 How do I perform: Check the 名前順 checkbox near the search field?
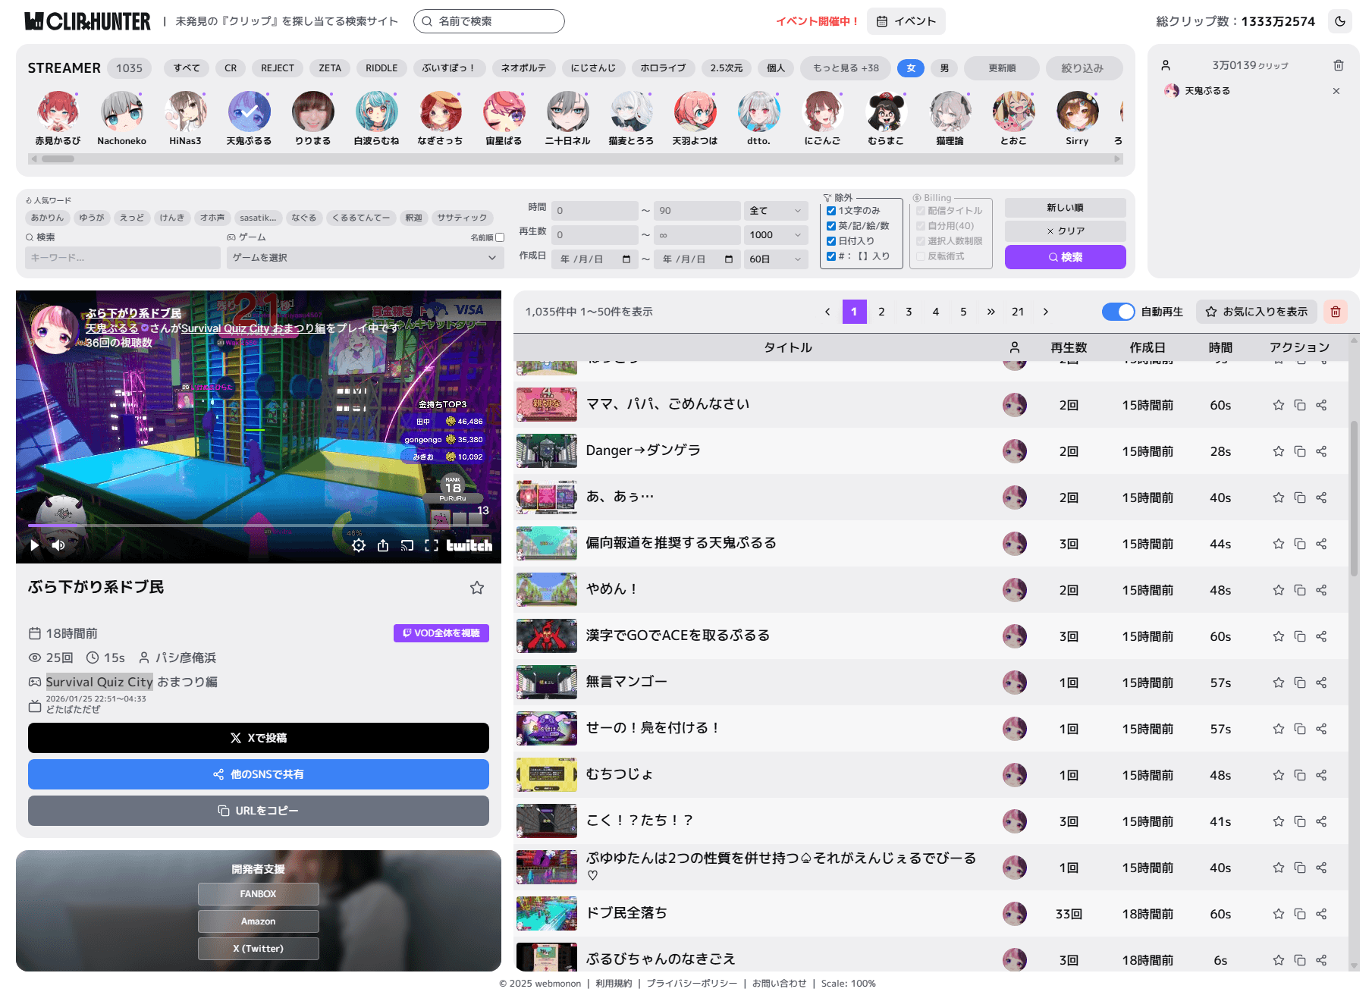500,237
